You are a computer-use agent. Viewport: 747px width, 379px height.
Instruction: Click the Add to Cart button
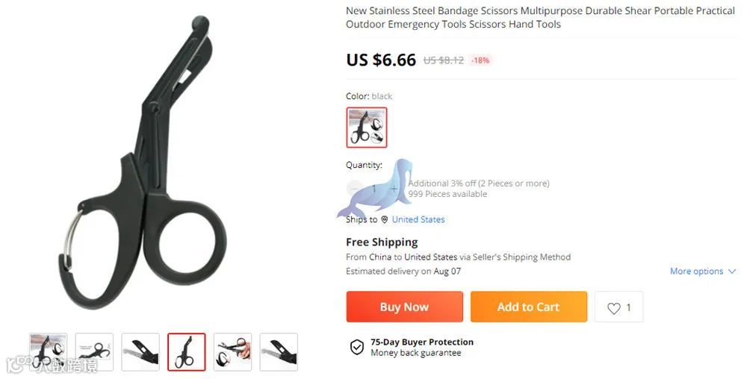coord(529,307)
